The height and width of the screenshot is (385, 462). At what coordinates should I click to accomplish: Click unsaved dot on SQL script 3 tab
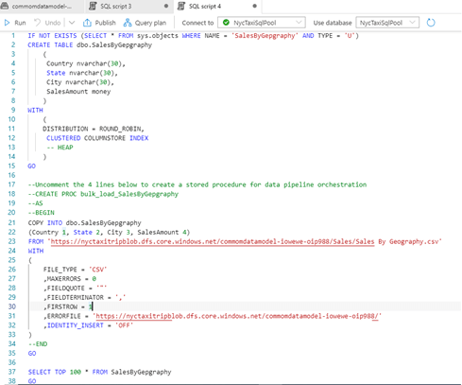coord(166,6)
